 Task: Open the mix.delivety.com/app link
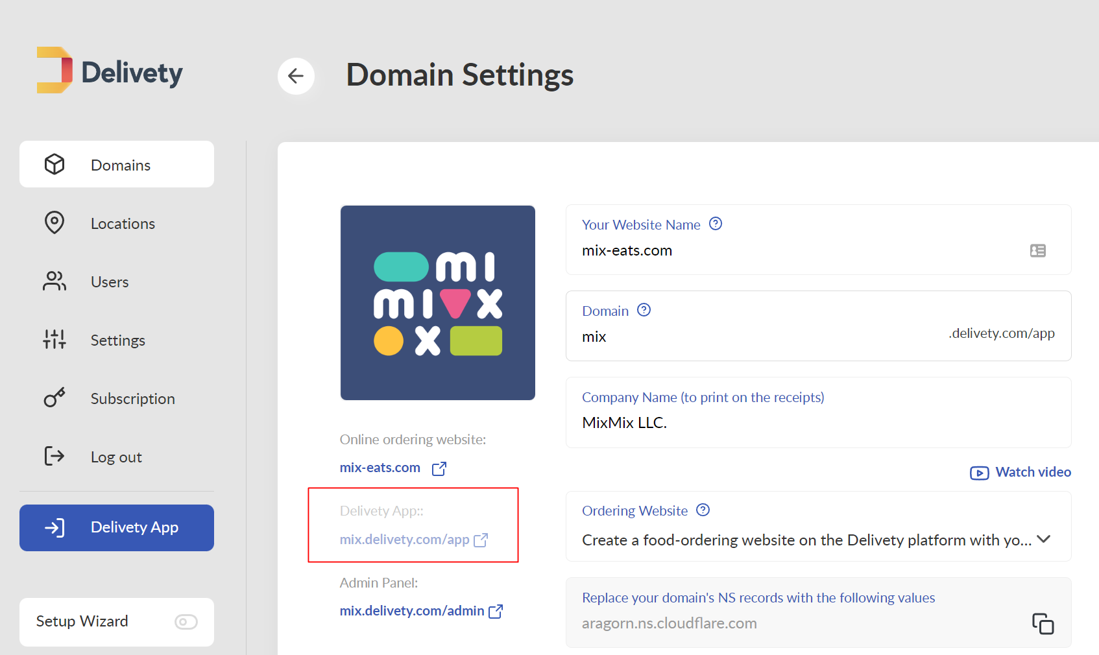point(405,540)
